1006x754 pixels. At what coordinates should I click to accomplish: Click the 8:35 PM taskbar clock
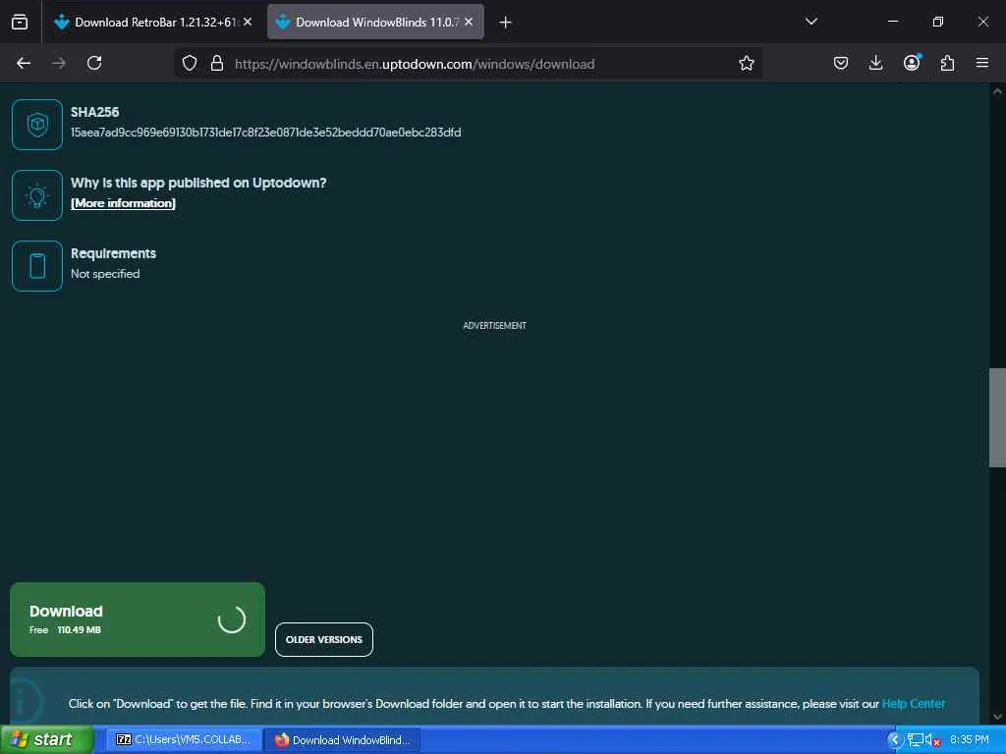pos(970,740)
